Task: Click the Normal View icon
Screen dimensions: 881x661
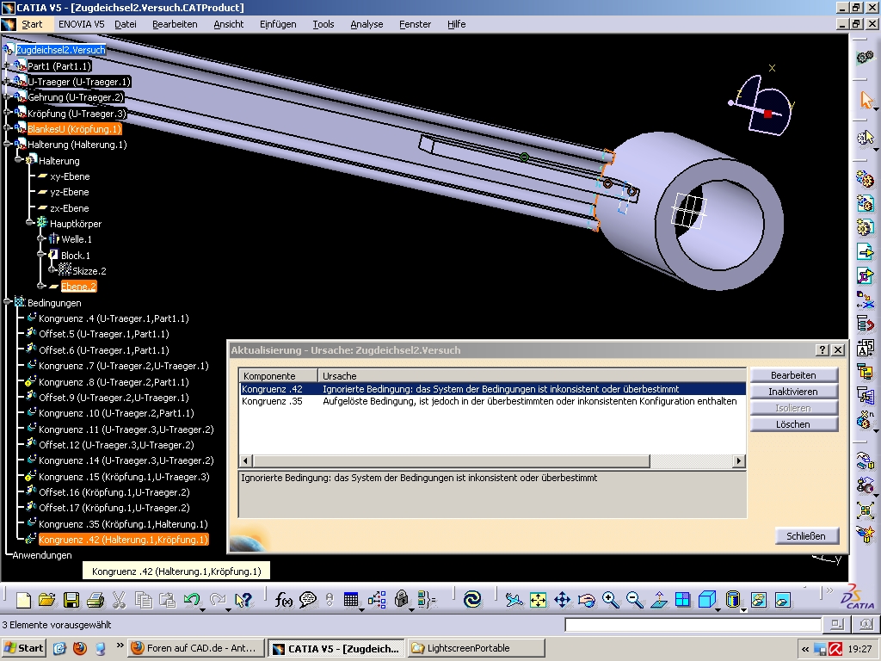Action: (x=658, y=600)
